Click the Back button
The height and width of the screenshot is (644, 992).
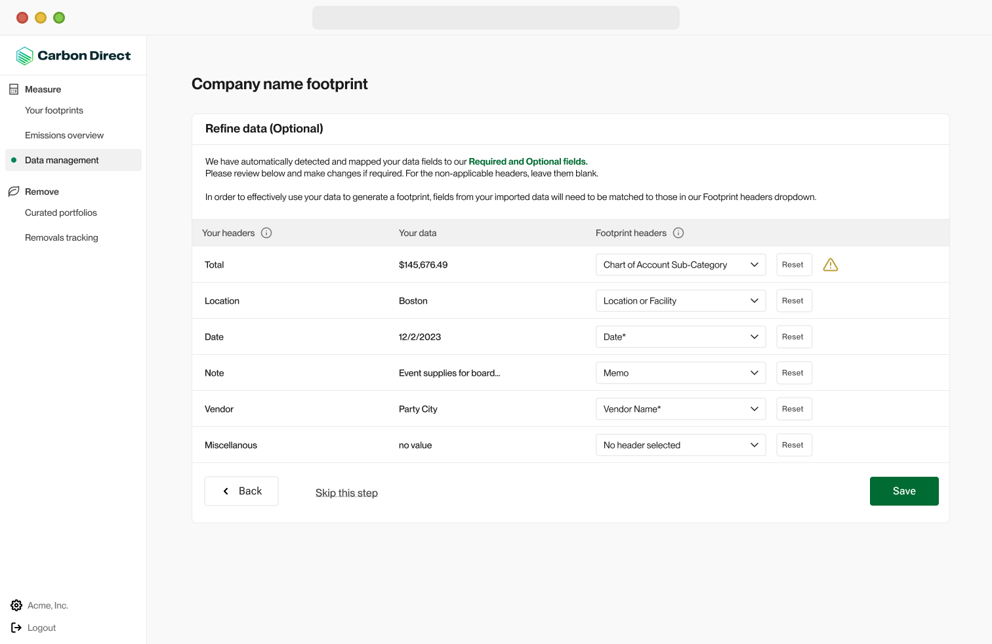241,491
